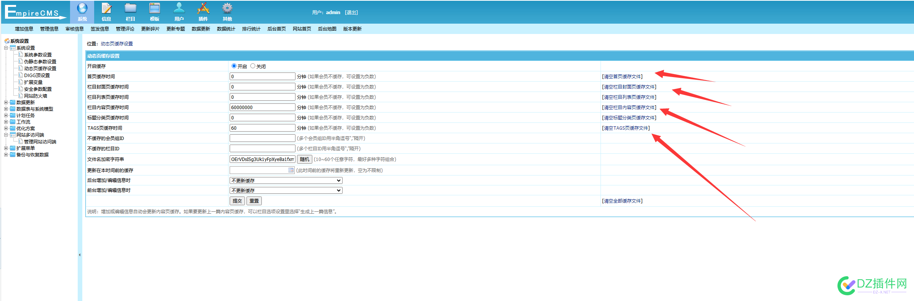Click the 动态页缓存设置 breadcrumb link
Screen dimensions: 914x301
pyautogui.click(x=117, y=44)
